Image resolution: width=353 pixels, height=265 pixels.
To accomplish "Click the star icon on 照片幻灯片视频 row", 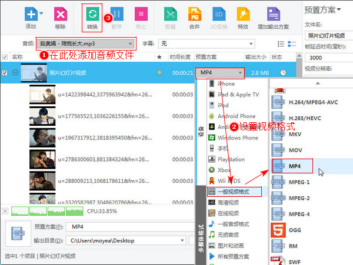I will tap(159, 73).
